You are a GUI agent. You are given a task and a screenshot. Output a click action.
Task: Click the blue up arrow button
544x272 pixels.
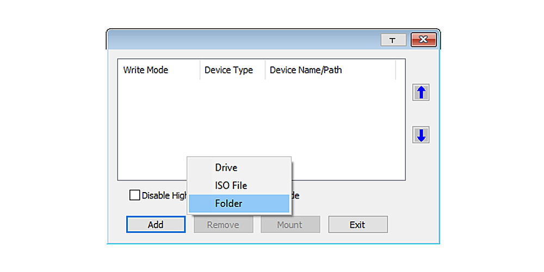click(421, 92)
